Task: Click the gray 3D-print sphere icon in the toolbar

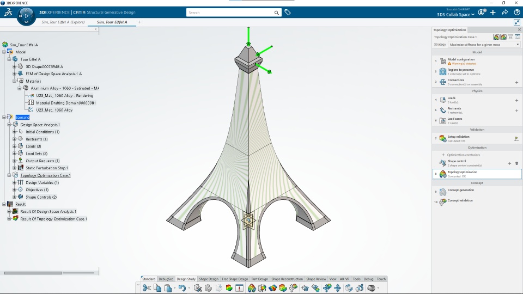Action: [x=371, y=288]
